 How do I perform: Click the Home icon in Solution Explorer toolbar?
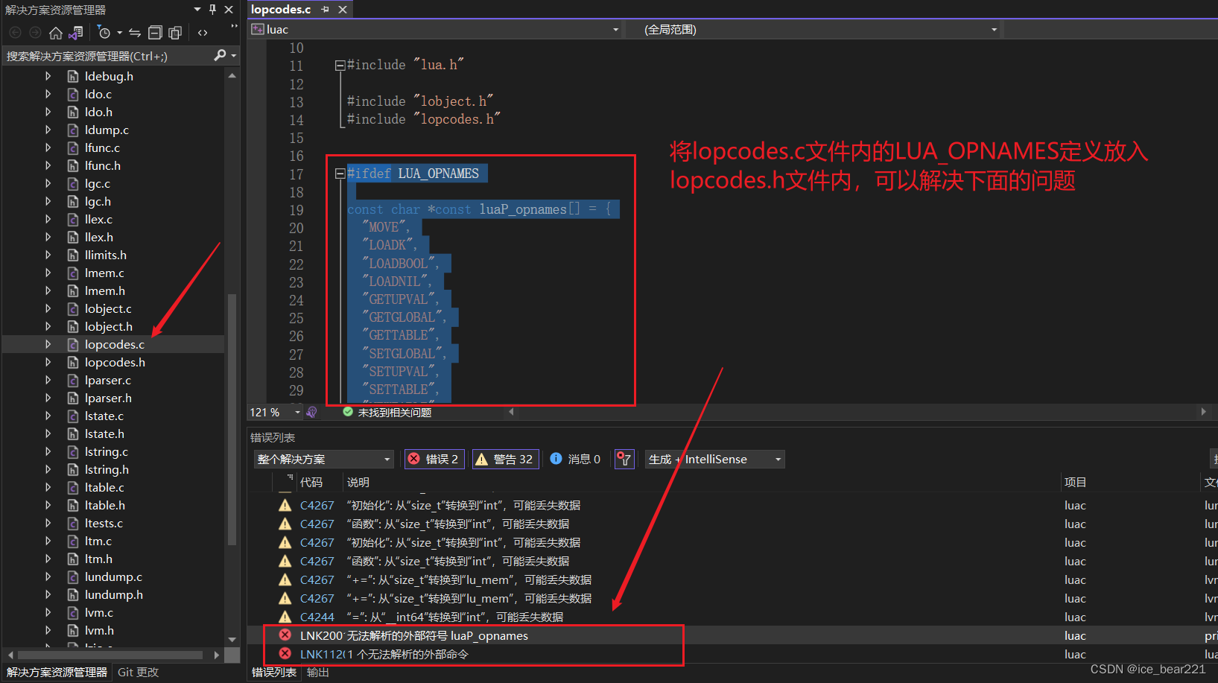click(55, 33)
